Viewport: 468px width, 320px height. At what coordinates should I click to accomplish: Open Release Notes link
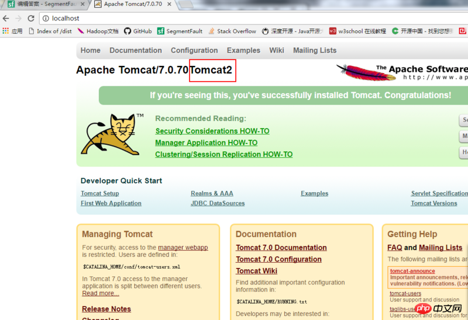click(106, 309)
